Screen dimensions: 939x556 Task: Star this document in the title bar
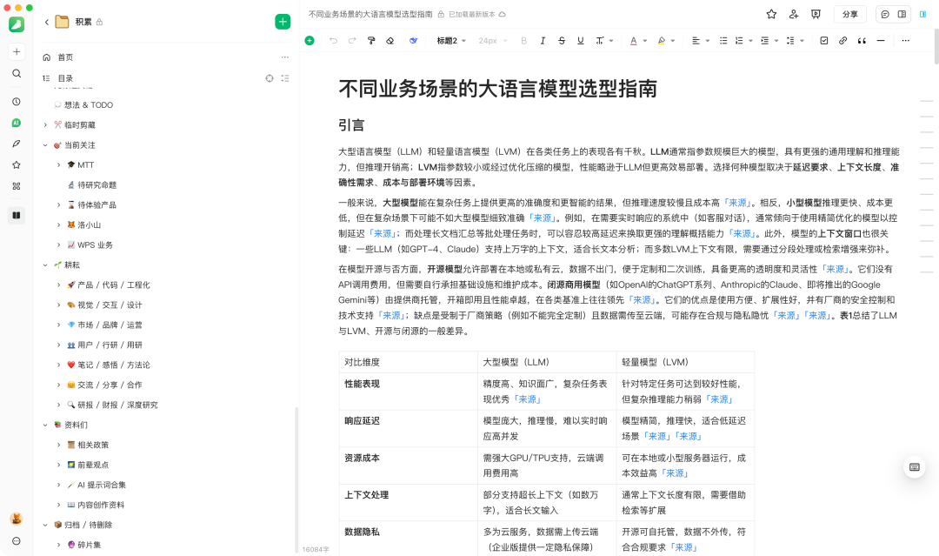[771, 14]
